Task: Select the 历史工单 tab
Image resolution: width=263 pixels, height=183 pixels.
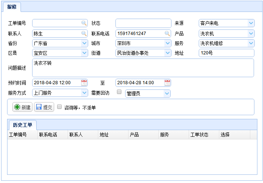Action: 22,125
